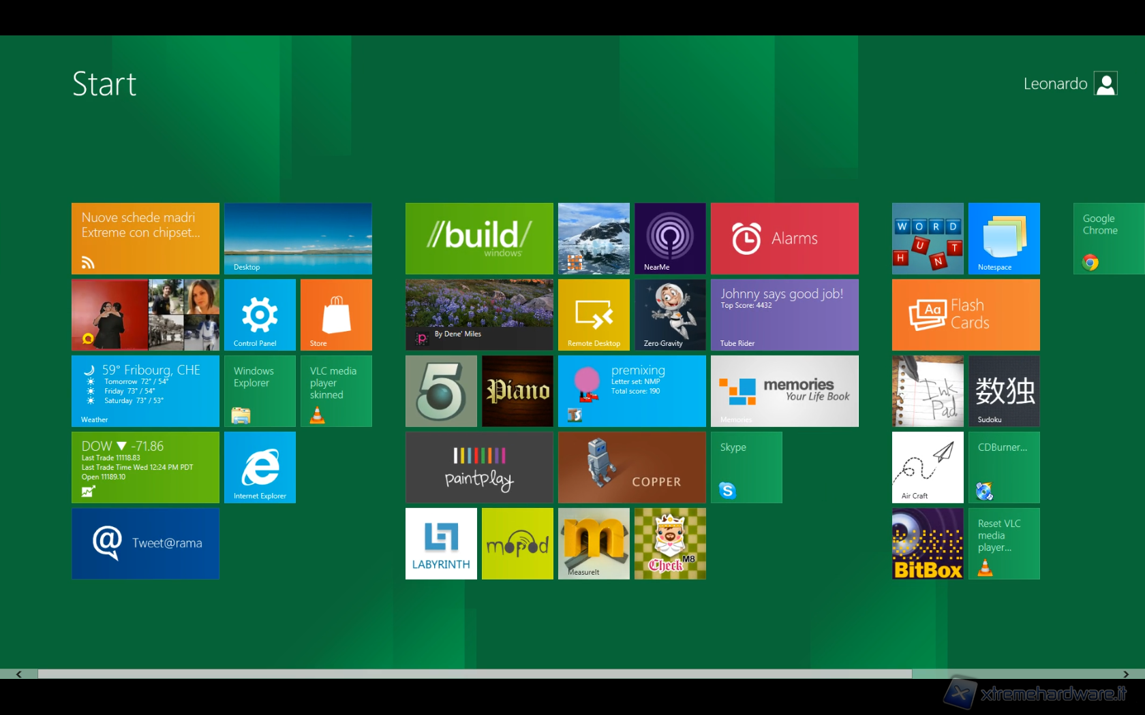Image resolution: width=1145 pixels, height=715 pixels.
Task: Start the Zero Gravity game
Action: [x=669, y=315]
